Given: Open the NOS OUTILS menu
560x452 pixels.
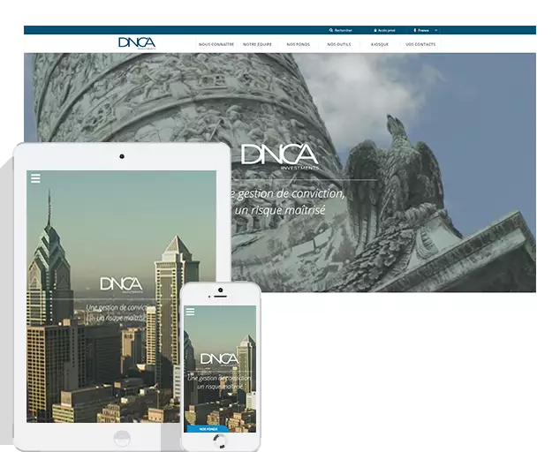Looking at the screenshot, I should click(x=339, y=45).
